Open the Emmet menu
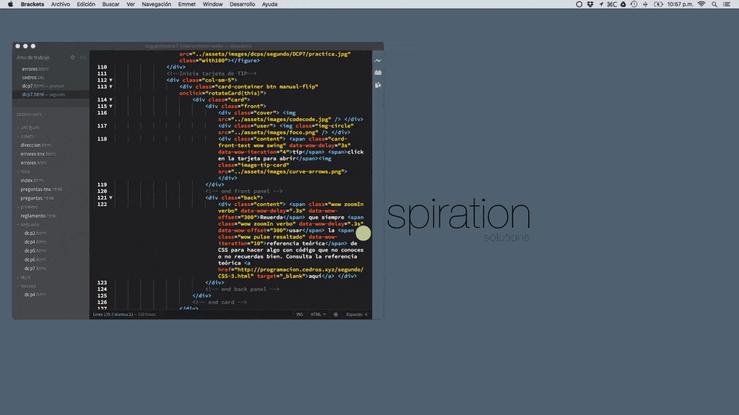 [187, 4]
